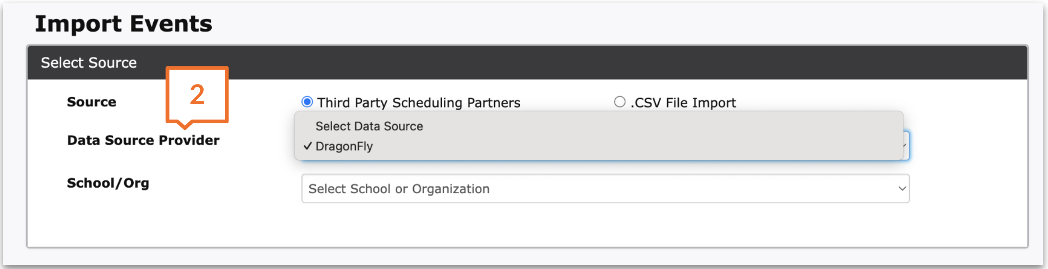Click the bold Source field label
Image resolution: width=1048 pixels, height=269 pixels.
[92, 102]
